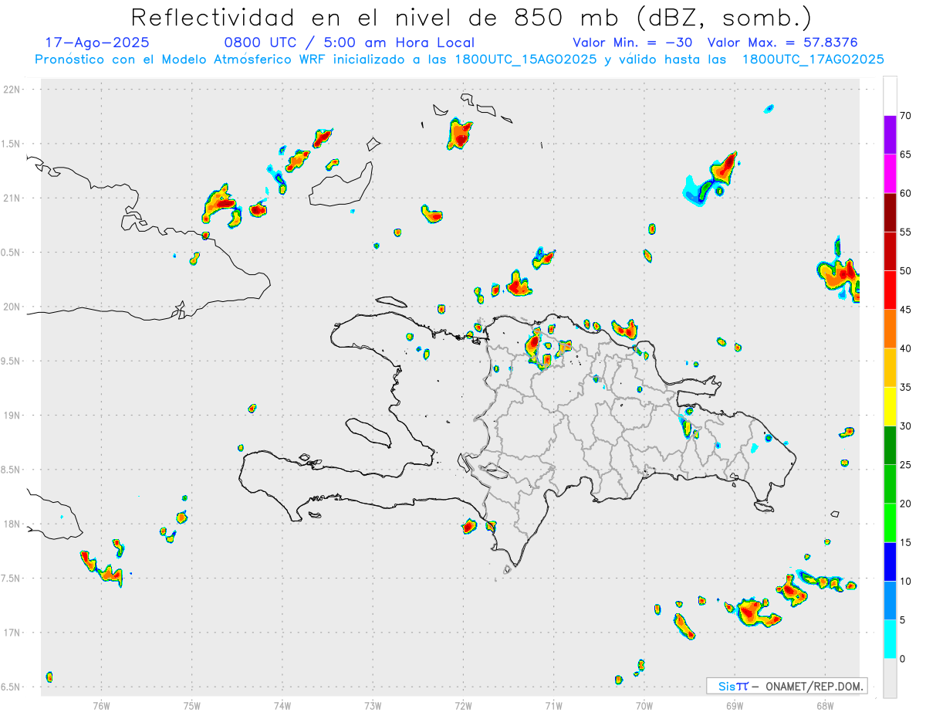Viewport: 926px width, 716px height.
Task: Click the colorbar label 5
Action: click(902, 620)
